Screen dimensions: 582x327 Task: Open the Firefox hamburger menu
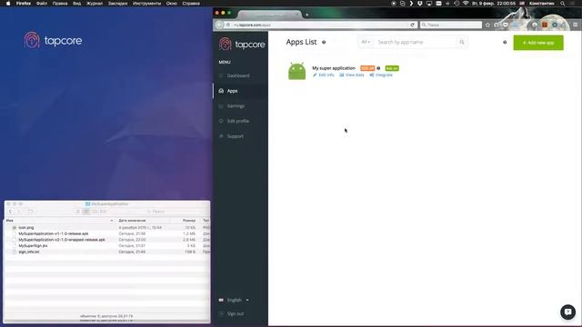tap(575, 25)
